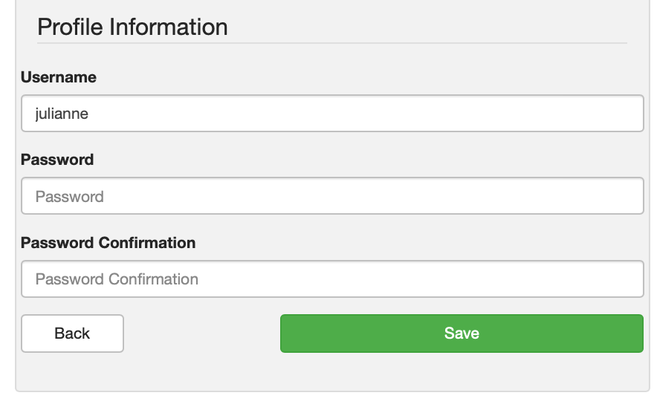Go back using the white Back button
657x410 pixels.
[x=72, y=333]
